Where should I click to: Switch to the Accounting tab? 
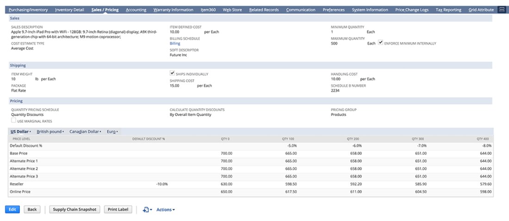[x=136, y=10]
